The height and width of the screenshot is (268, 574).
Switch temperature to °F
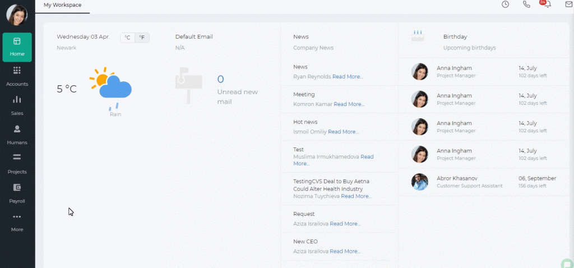pyautogui.click(x=142, y=38)
